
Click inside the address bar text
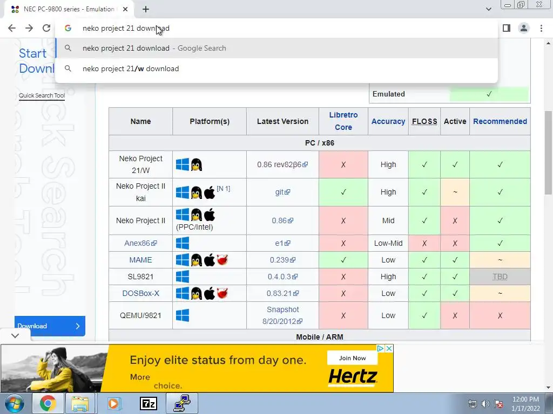point(126,28)
